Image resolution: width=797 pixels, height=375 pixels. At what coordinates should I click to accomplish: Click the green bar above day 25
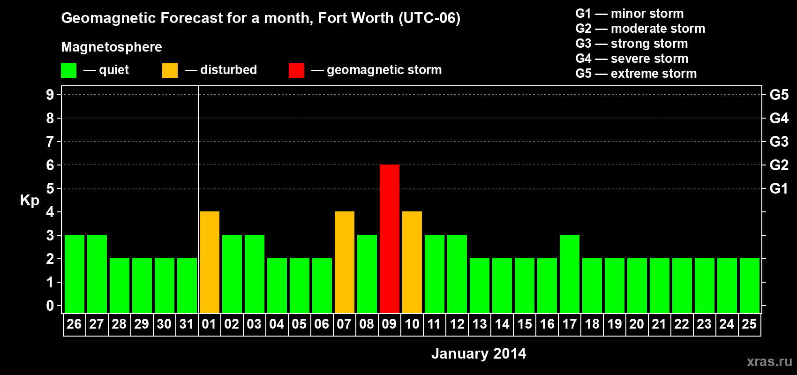click(749, 285)
